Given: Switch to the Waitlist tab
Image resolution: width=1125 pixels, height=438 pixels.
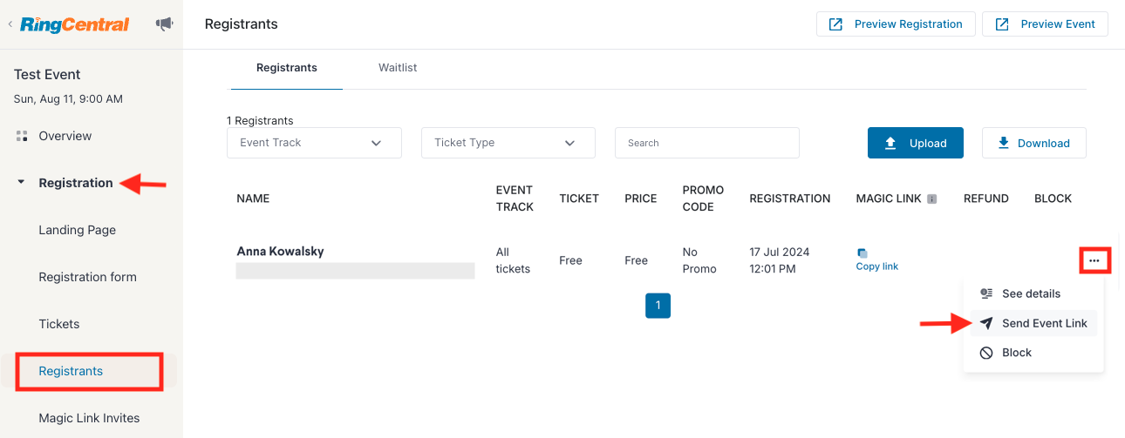Looking at the screenshot, I should [398, 68].
